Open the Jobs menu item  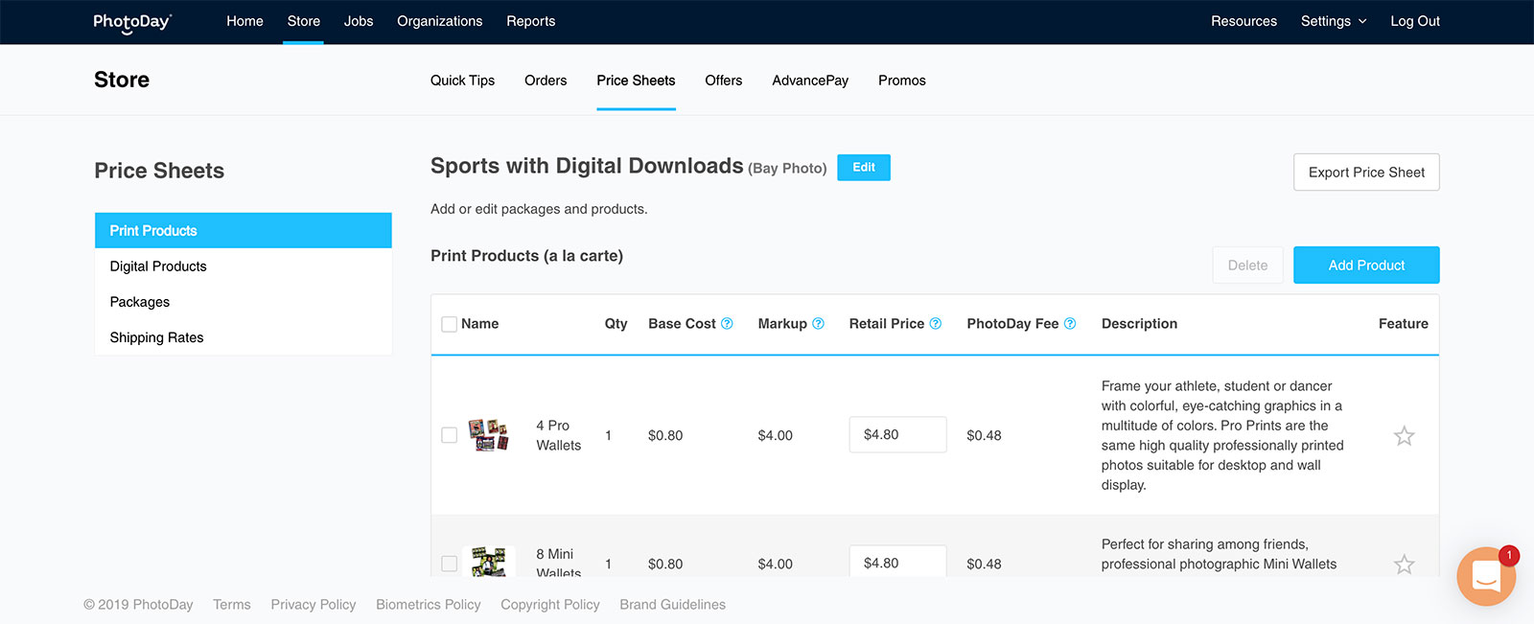(x=359, y=21)
